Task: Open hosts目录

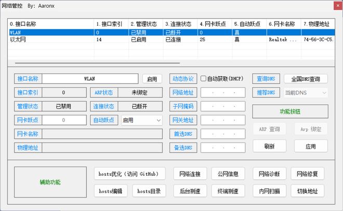Action: tap(149, 191)
